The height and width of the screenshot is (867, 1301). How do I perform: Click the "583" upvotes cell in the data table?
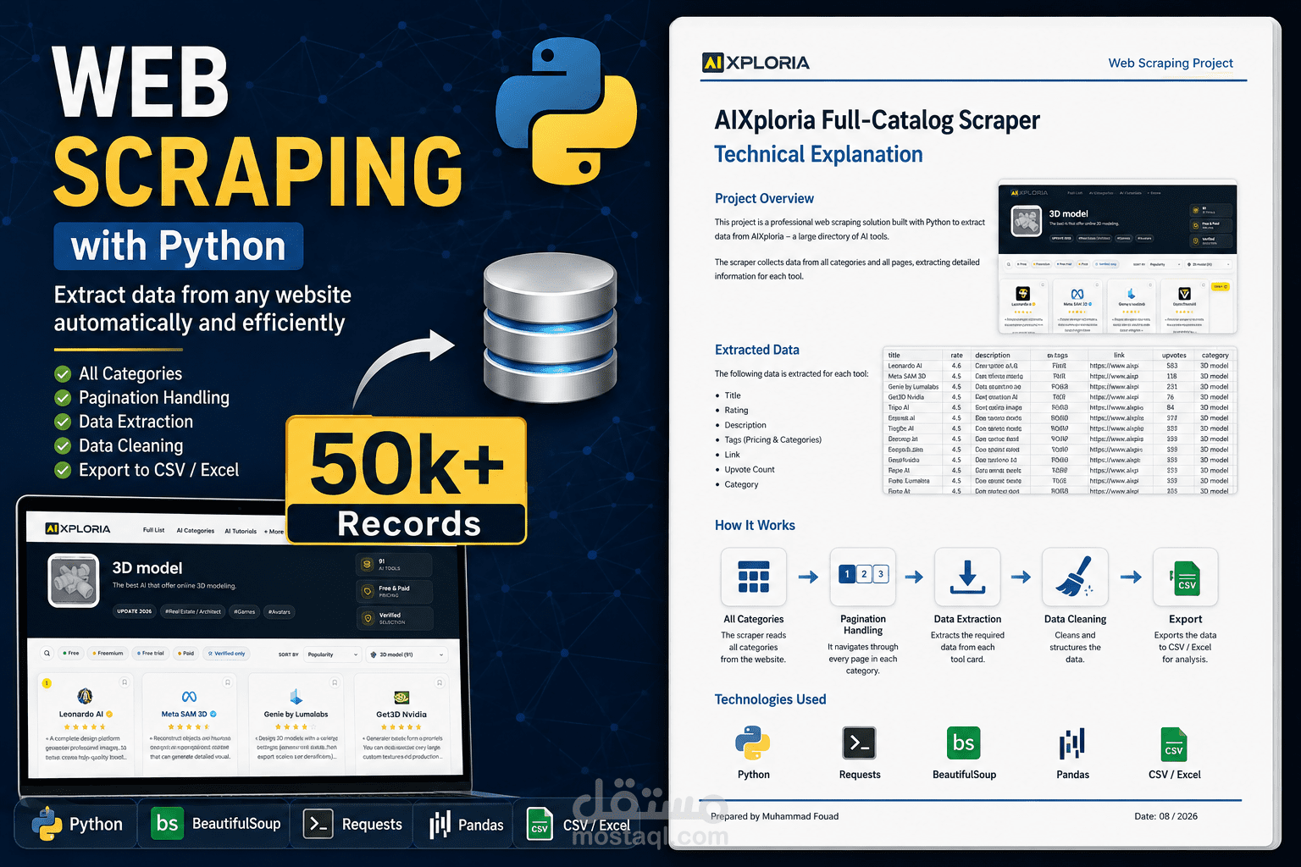tap(1172, 366)
